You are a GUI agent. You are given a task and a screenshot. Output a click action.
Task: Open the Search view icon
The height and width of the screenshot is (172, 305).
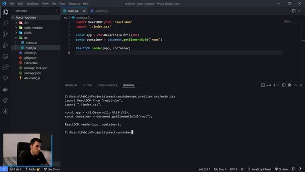(x=5, y=23)
